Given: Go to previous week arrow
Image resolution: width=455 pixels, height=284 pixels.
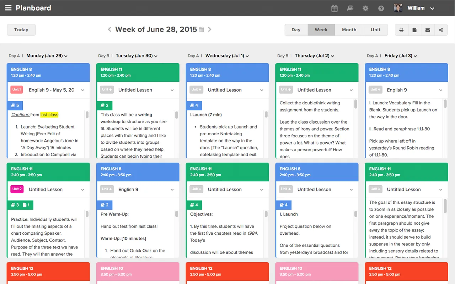Looking at the screenshot, I should click(x=109, y=29).
